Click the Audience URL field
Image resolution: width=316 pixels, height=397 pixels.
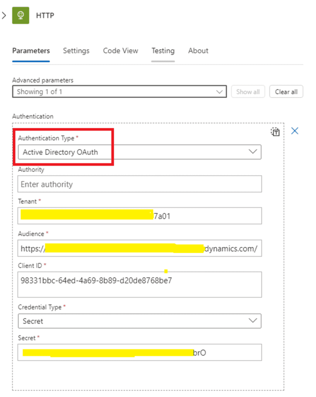click(139, 249)
